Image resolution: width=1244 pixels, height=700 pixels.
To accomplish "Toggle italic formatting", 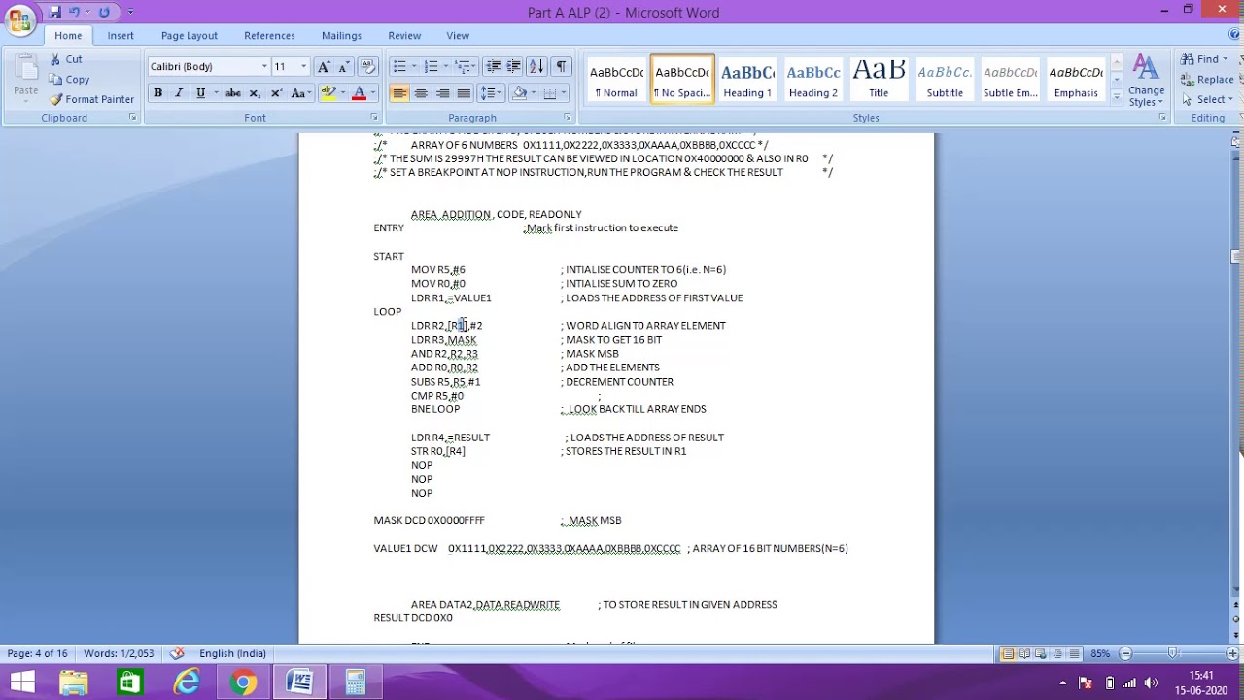I will [x=179, y=93].
